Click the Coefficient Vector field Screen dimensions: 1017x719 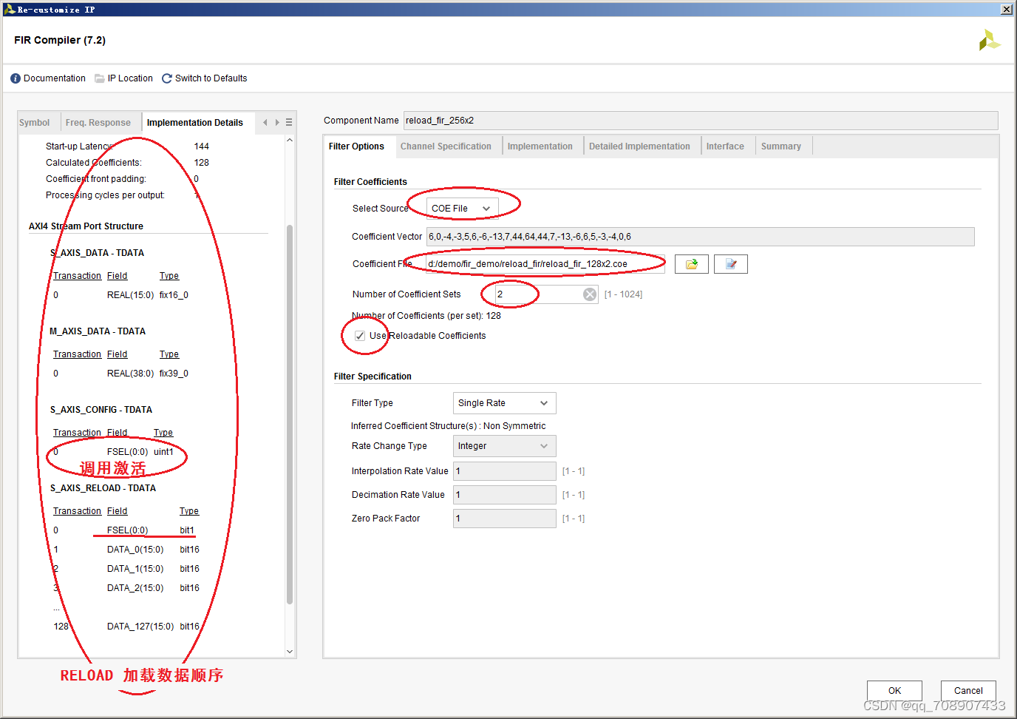pos(701,237)
